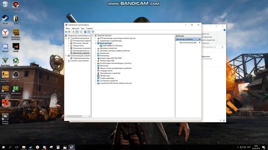The width and height of the screenshot is (268, 150).
Task: Select AMD Radeon R7 200 Series device
Action: [113, 46]
